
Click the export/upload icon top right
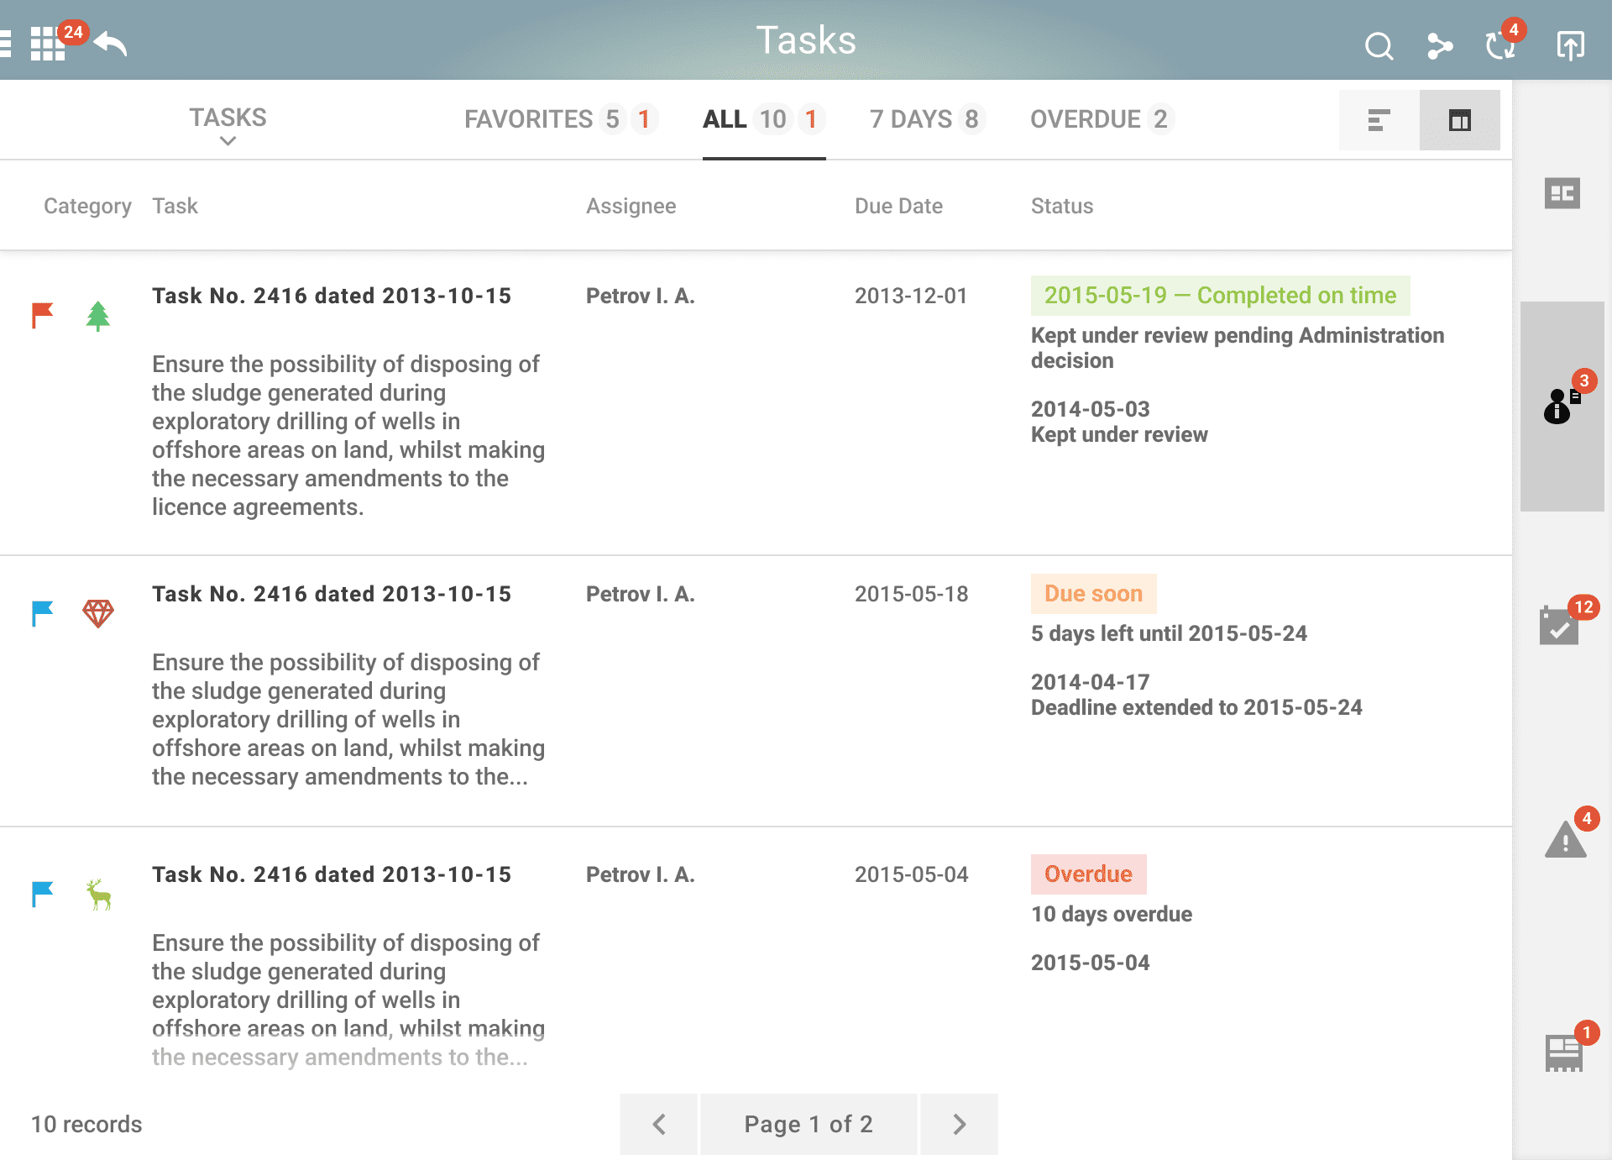(x=1572, y=46)
